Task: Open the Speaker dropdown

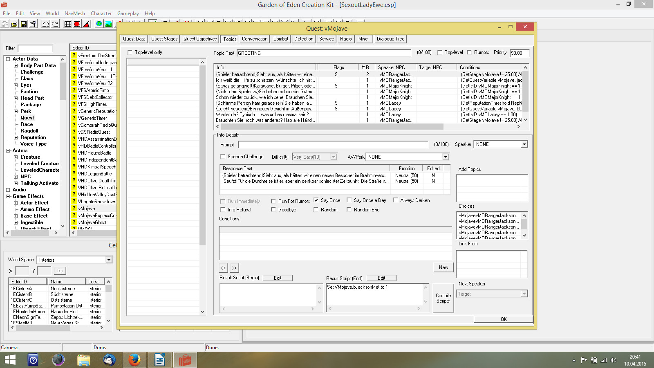Action: point(524,144)
